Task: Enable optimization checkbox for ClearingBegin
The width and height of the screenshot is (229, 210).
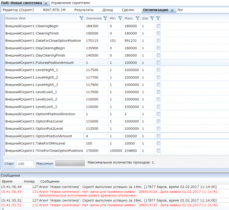Action: pyautogui.click(x=158, y=26)
